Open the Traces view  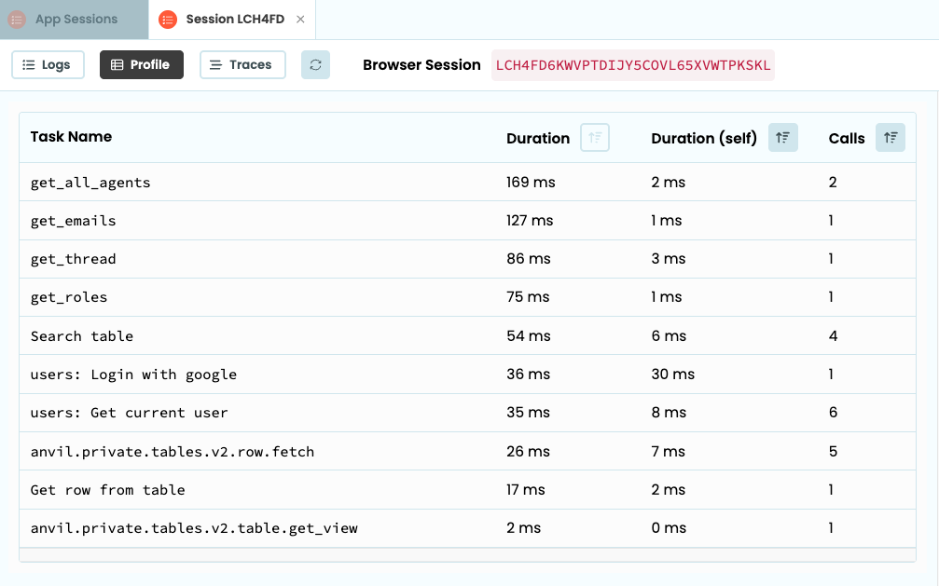242,64
